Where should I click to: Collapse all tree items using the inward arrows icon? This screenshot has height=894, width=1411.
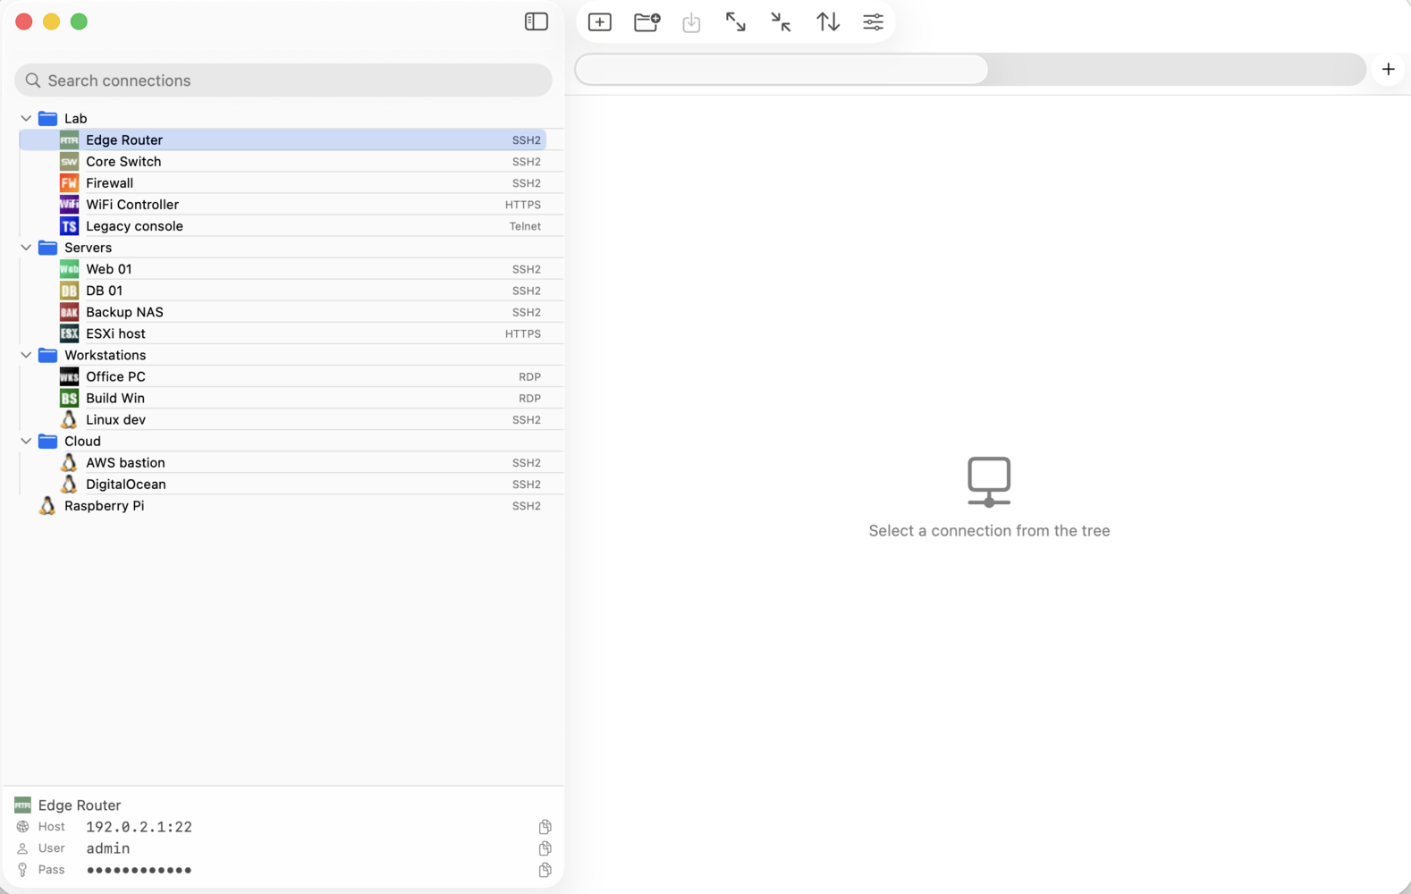(x=781, y=22)
